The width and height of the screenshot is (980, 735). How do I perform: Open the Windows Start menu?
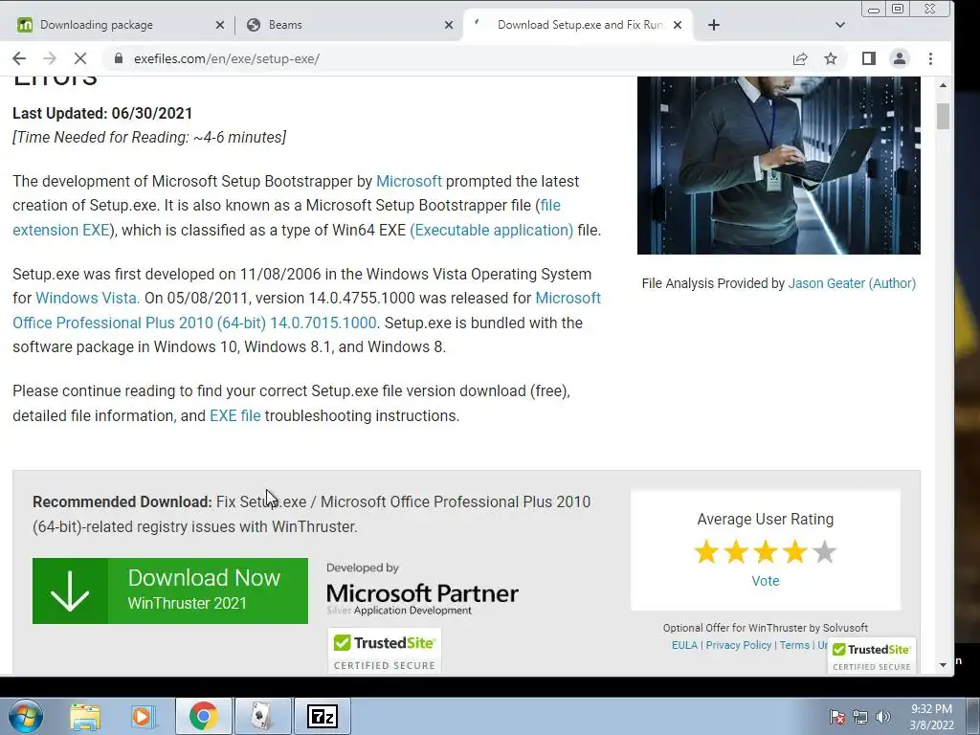tap(25, 716)
